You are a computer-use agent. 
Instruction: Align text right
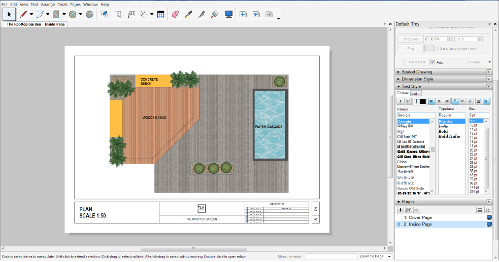(447, 101)
